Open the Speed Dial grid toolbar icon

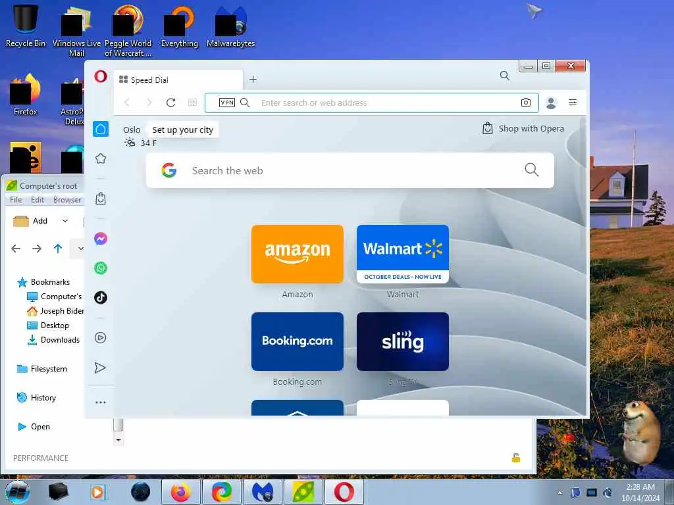[x=193, y=103]
